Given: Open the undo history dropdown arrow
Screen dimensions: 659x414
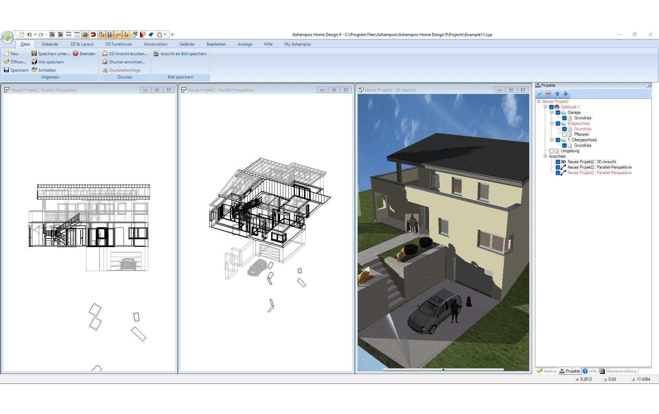Looking at the screenshot, I should [x=35, y=35].
